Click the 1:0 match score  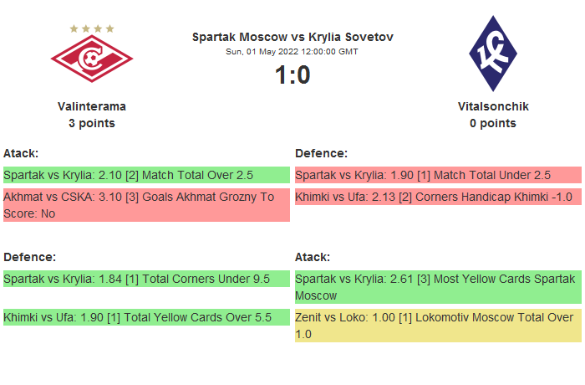292,75
